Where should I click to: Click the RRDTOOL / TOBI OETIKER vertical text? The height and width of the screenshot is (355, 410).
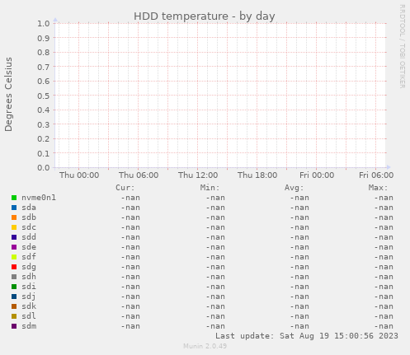[x=403, y=46]
